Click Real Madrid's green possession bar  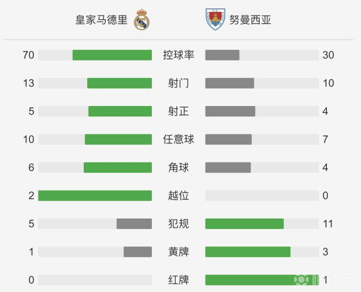(112, 55)
